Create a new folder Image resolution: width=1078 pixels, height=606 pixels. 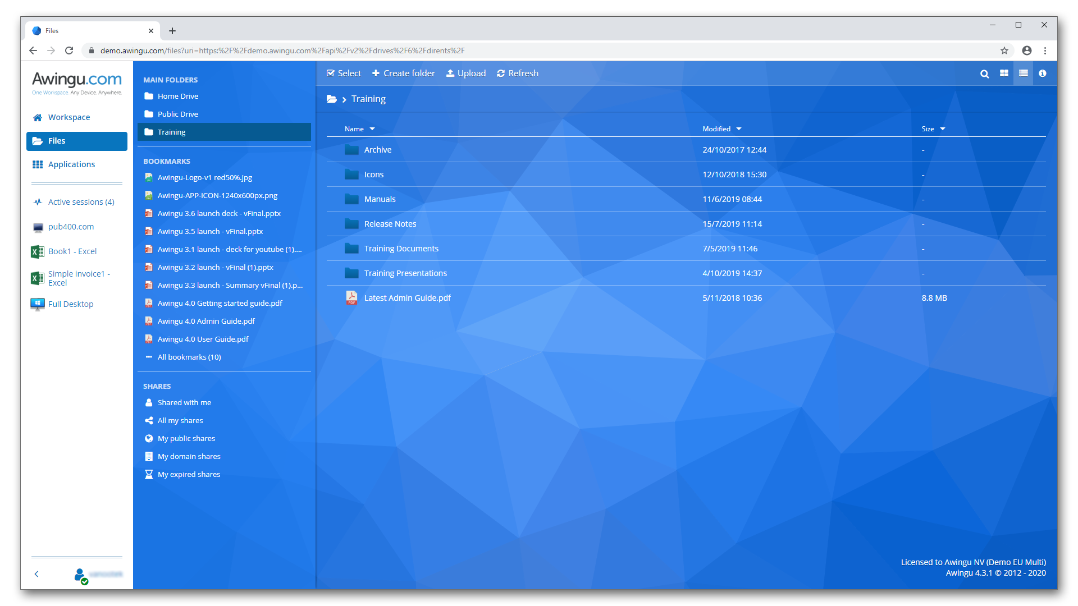point(403,73)
